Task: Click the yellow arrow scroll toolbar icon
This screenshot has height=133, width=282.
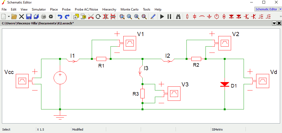Action: (84, 17)
